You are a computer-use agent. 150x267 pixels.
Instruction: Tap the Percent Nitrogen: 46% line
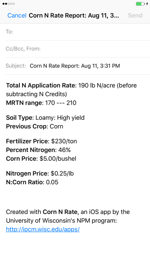(x=38, y=150)
